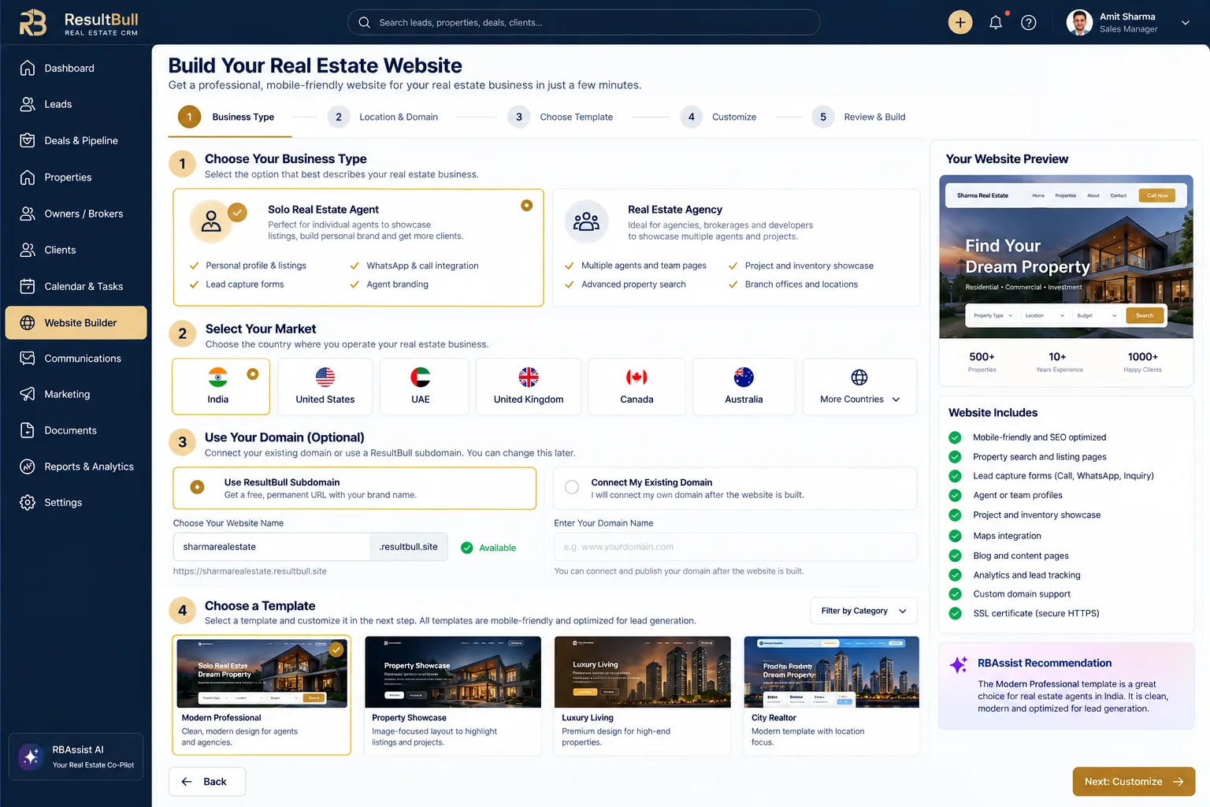Click the Available status label
The height and width of the screenshot is (807, 1210).
point(497,548)
